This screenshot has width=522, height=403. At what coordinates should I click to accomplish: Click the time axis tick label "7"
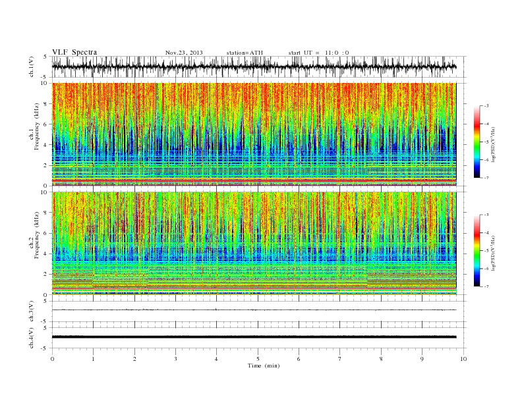pyautogui.click(x=340, y=359)
